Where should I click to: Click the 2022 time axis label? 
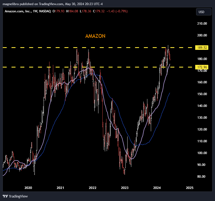click(93, 188)
